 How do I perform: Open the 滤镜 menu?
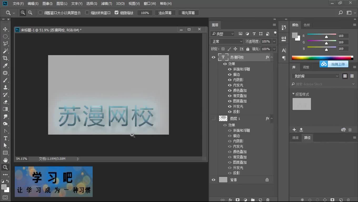click(106, 3)
